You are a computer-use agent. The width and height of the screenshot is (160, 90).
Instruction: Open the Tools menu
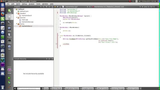(x=38, y=4)
